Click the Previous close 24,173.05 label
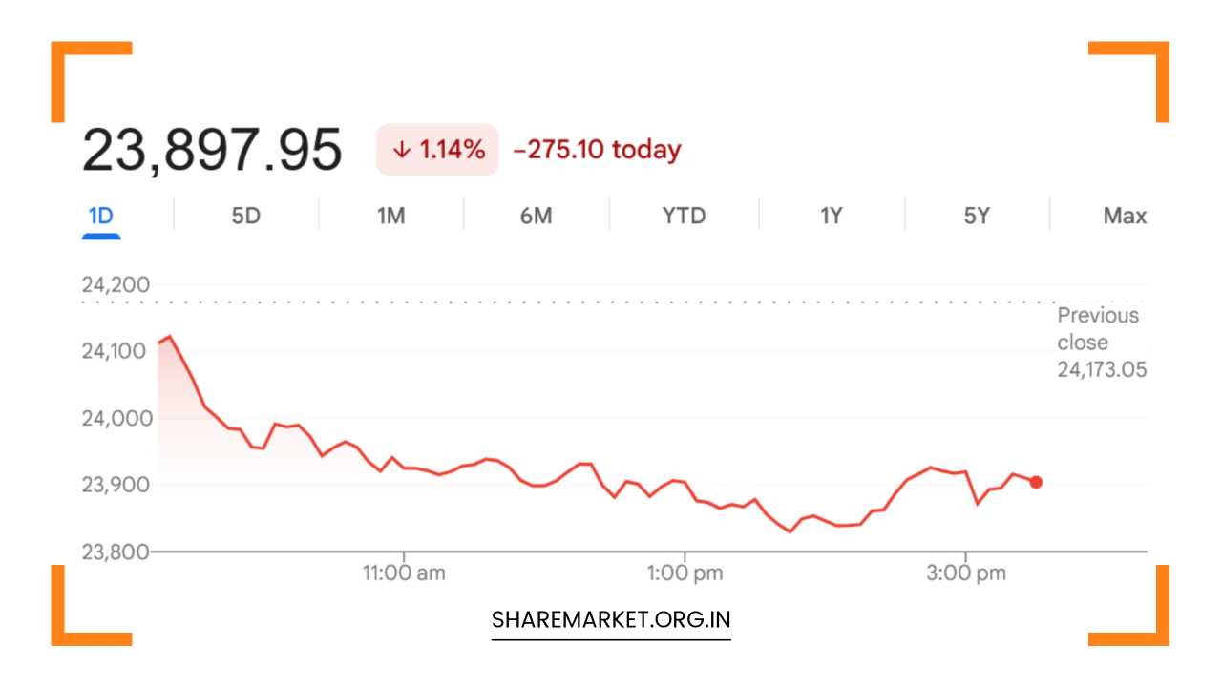The image size is (1222, 687). pos(1101,343)
